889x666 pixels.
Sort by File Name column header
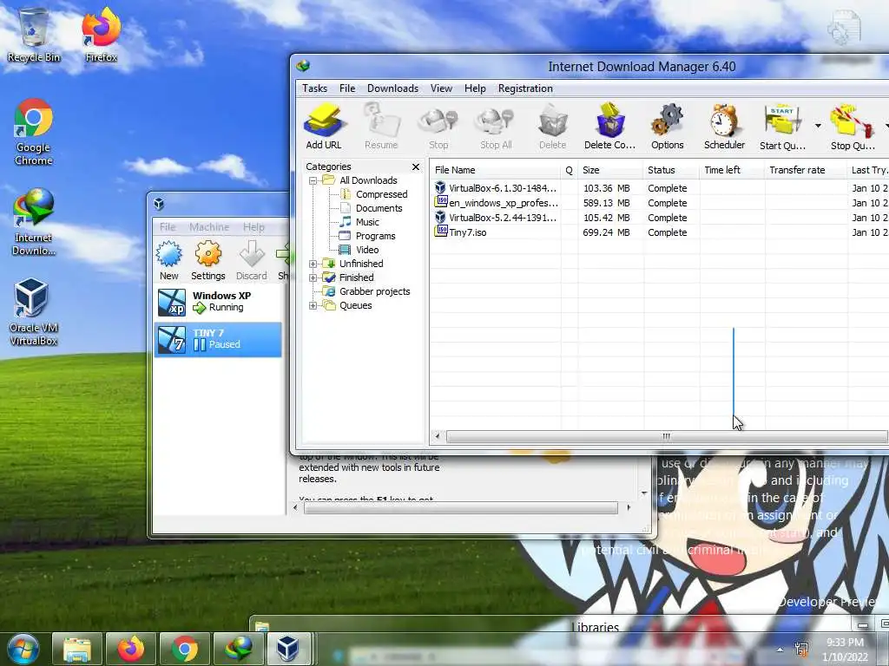pyautogui.click(x=496, y=170)
